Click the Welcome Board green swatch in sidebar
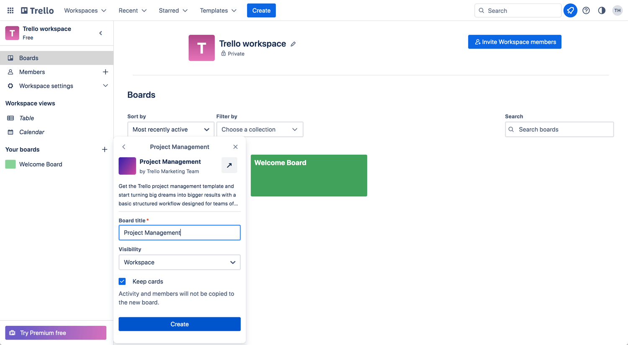Viewport: 628px width, 345px height. coord(10,164)
